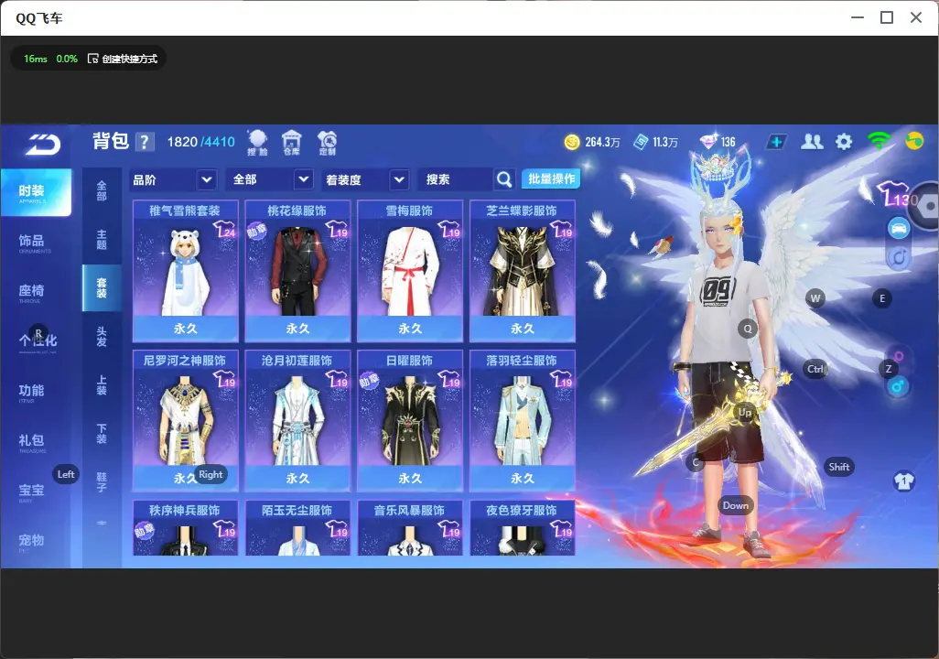Click the green Wi-Fi signal icon
The height and width of the screenshot is (659, 939).
click(x=879, y=141)
